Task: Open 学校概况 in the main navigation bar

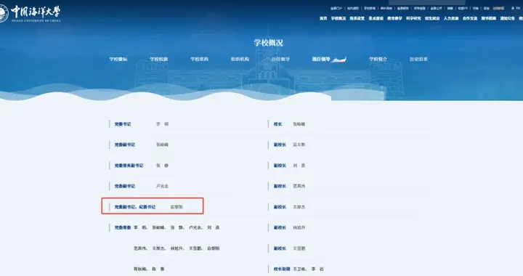Action: [x=338, y=18]
